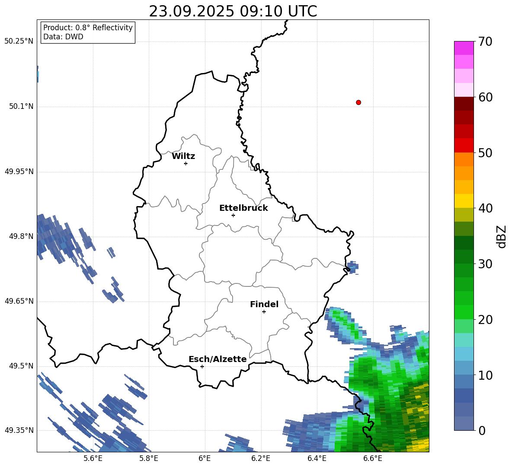Click the Esch/Alzette location cross marker

point(202,366)
